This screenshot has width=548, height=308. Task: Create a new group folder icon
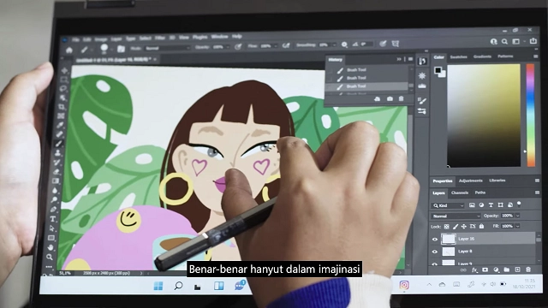(507, 269)
